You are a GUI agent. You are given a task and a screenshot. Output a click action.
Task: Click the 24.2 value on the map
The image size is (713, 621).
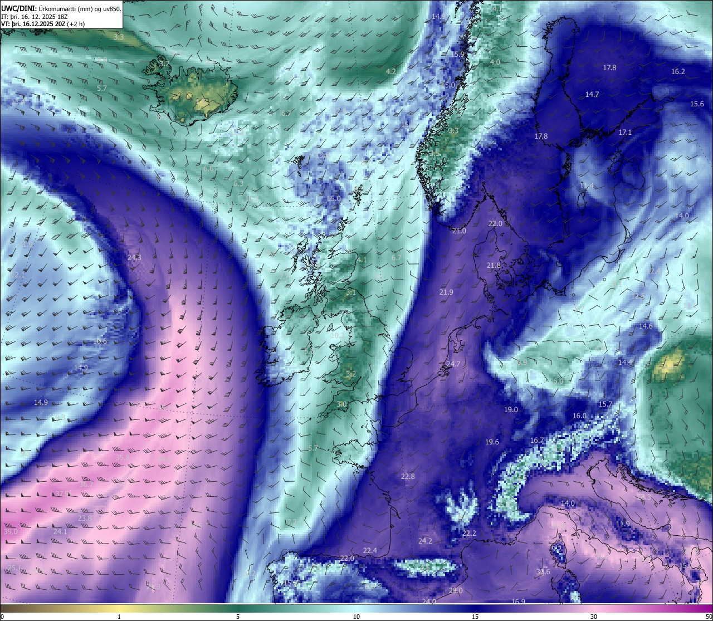coord(425,541)
